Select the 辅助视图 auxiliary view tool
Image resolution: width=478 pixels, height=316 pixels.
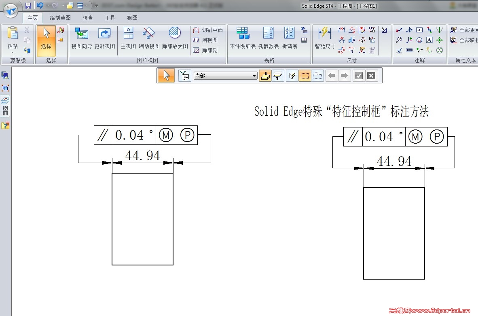pos(149,38)
